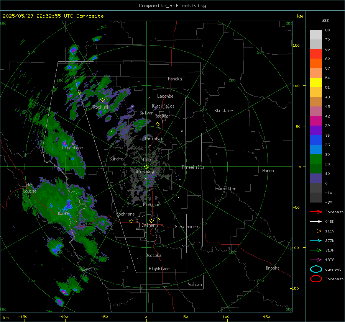Screen dimensions: 345x322
Task: Click the yellow diamond marker near RedDeer
Action: (158, 124)
